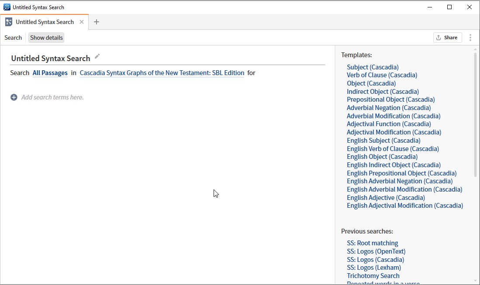Open the panel menu via the three-dot icon
Viewport: 480px width, 285px height.
(470, 38)
